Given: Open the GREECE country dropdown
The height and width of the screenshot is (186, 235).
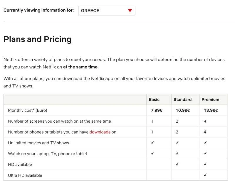Looking at the screenshot, I should pos(107,11).
